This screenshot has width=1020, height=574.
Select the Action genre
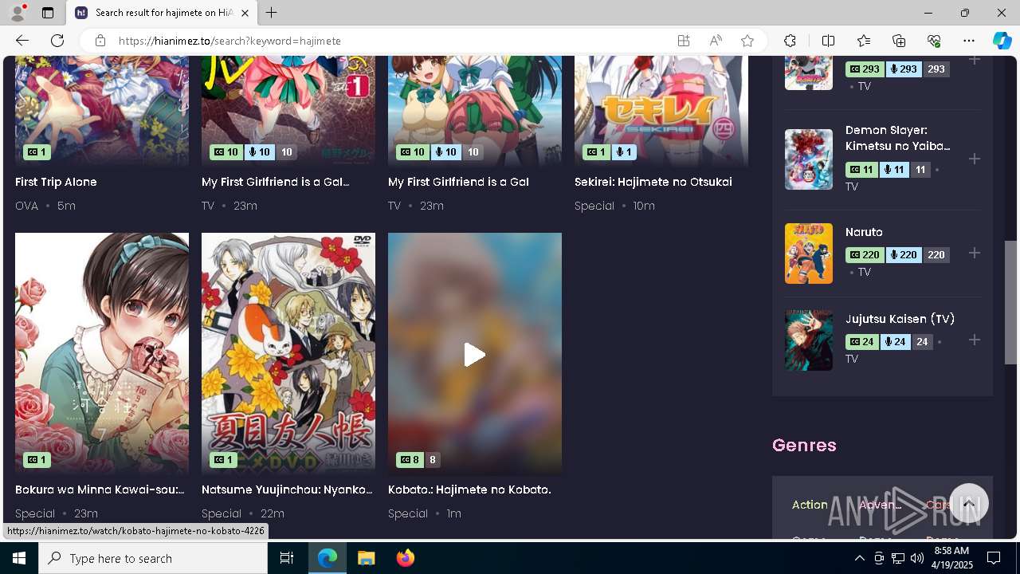pyautogui.click(x=810, y=505)
